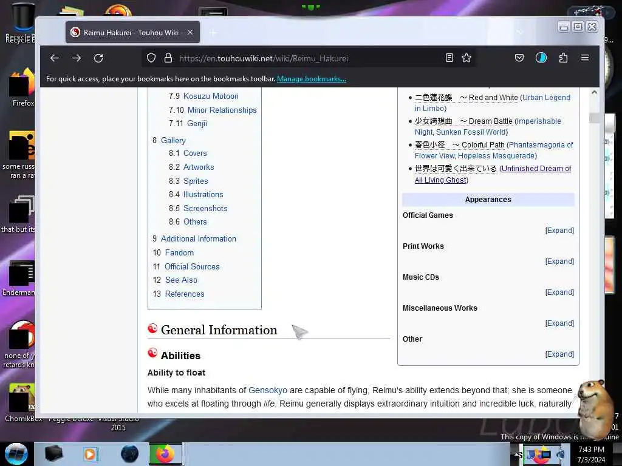The width and height of the screenshot is (622, 466).
Task: Bookmark this page with the star
Action: click(x=466, y=58)
